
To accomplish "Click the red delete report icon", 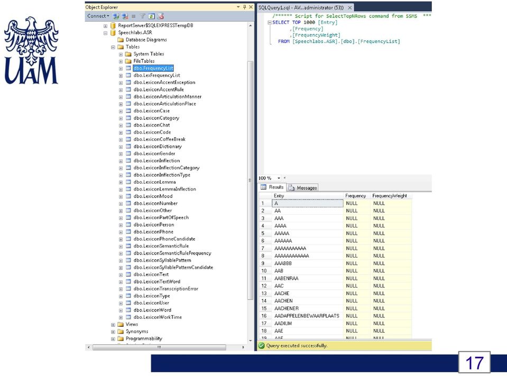I will click(x=161, y=16).
